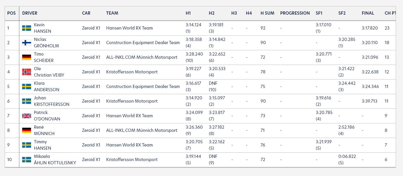Click the Norwegian flag next to Ole Christian Veiby
403x176 pixels.
(27, 72)
